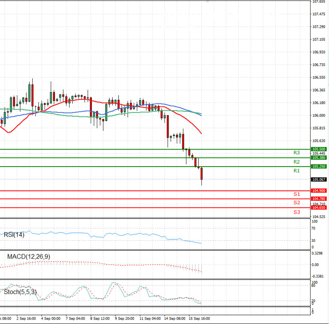Click the RSI 70 level value
329x324 pixels.
pyautogui.click(x=313, y=228)
